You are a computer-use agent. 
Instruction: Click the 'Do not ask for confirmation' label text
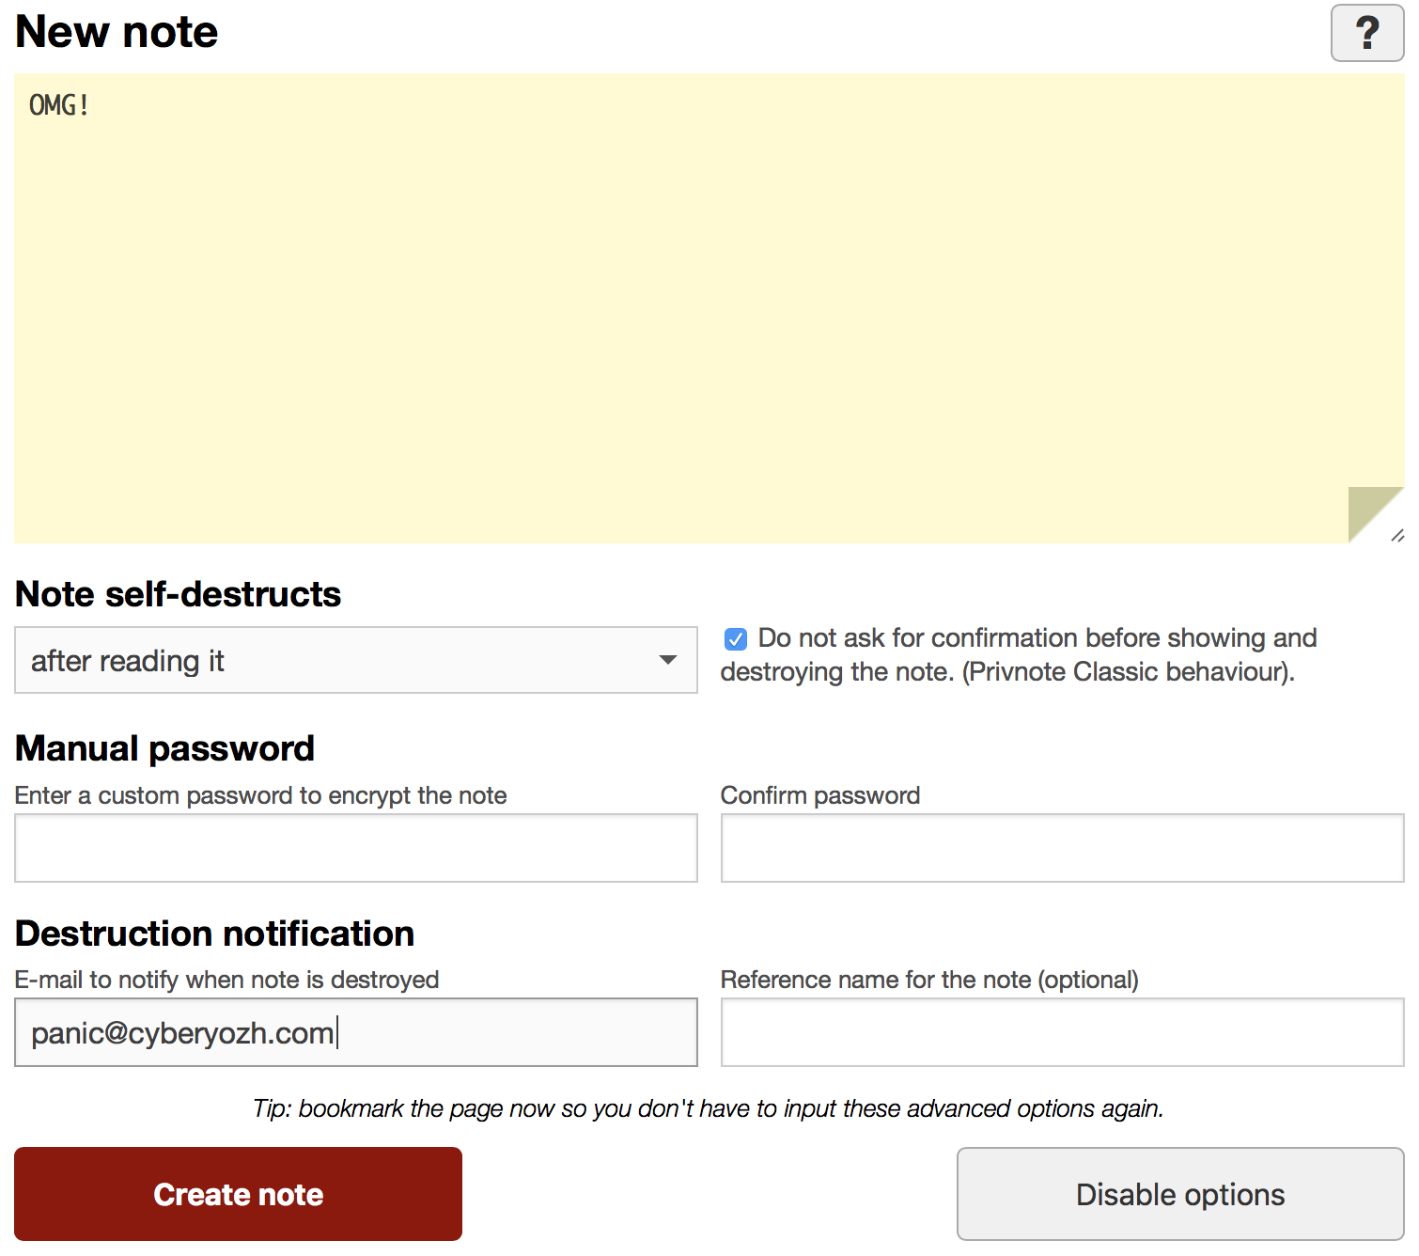[x=1020, y=655]
